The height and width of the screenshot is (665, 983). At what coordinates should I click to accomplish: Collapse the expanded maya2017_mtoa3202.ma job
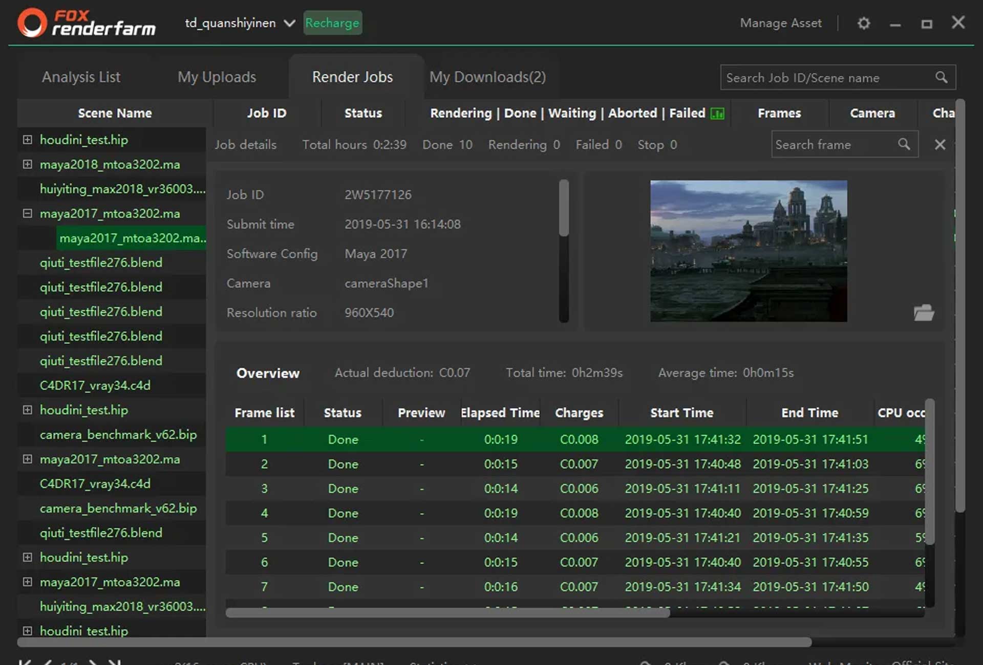pyautogui.click(x=28, y=213)
